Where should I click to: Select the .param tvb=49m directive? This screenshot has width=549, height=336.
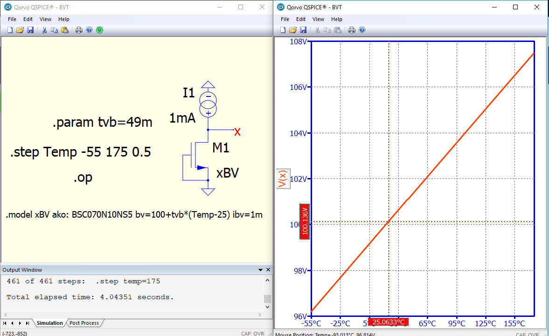coord(103,123)
